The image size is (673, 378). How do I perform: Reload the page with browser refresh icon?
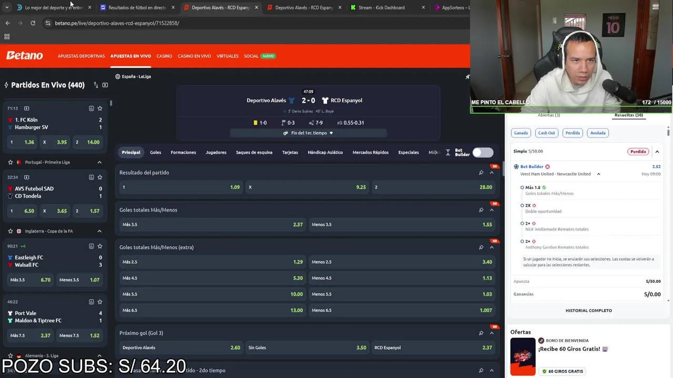(x=33, y=23)
